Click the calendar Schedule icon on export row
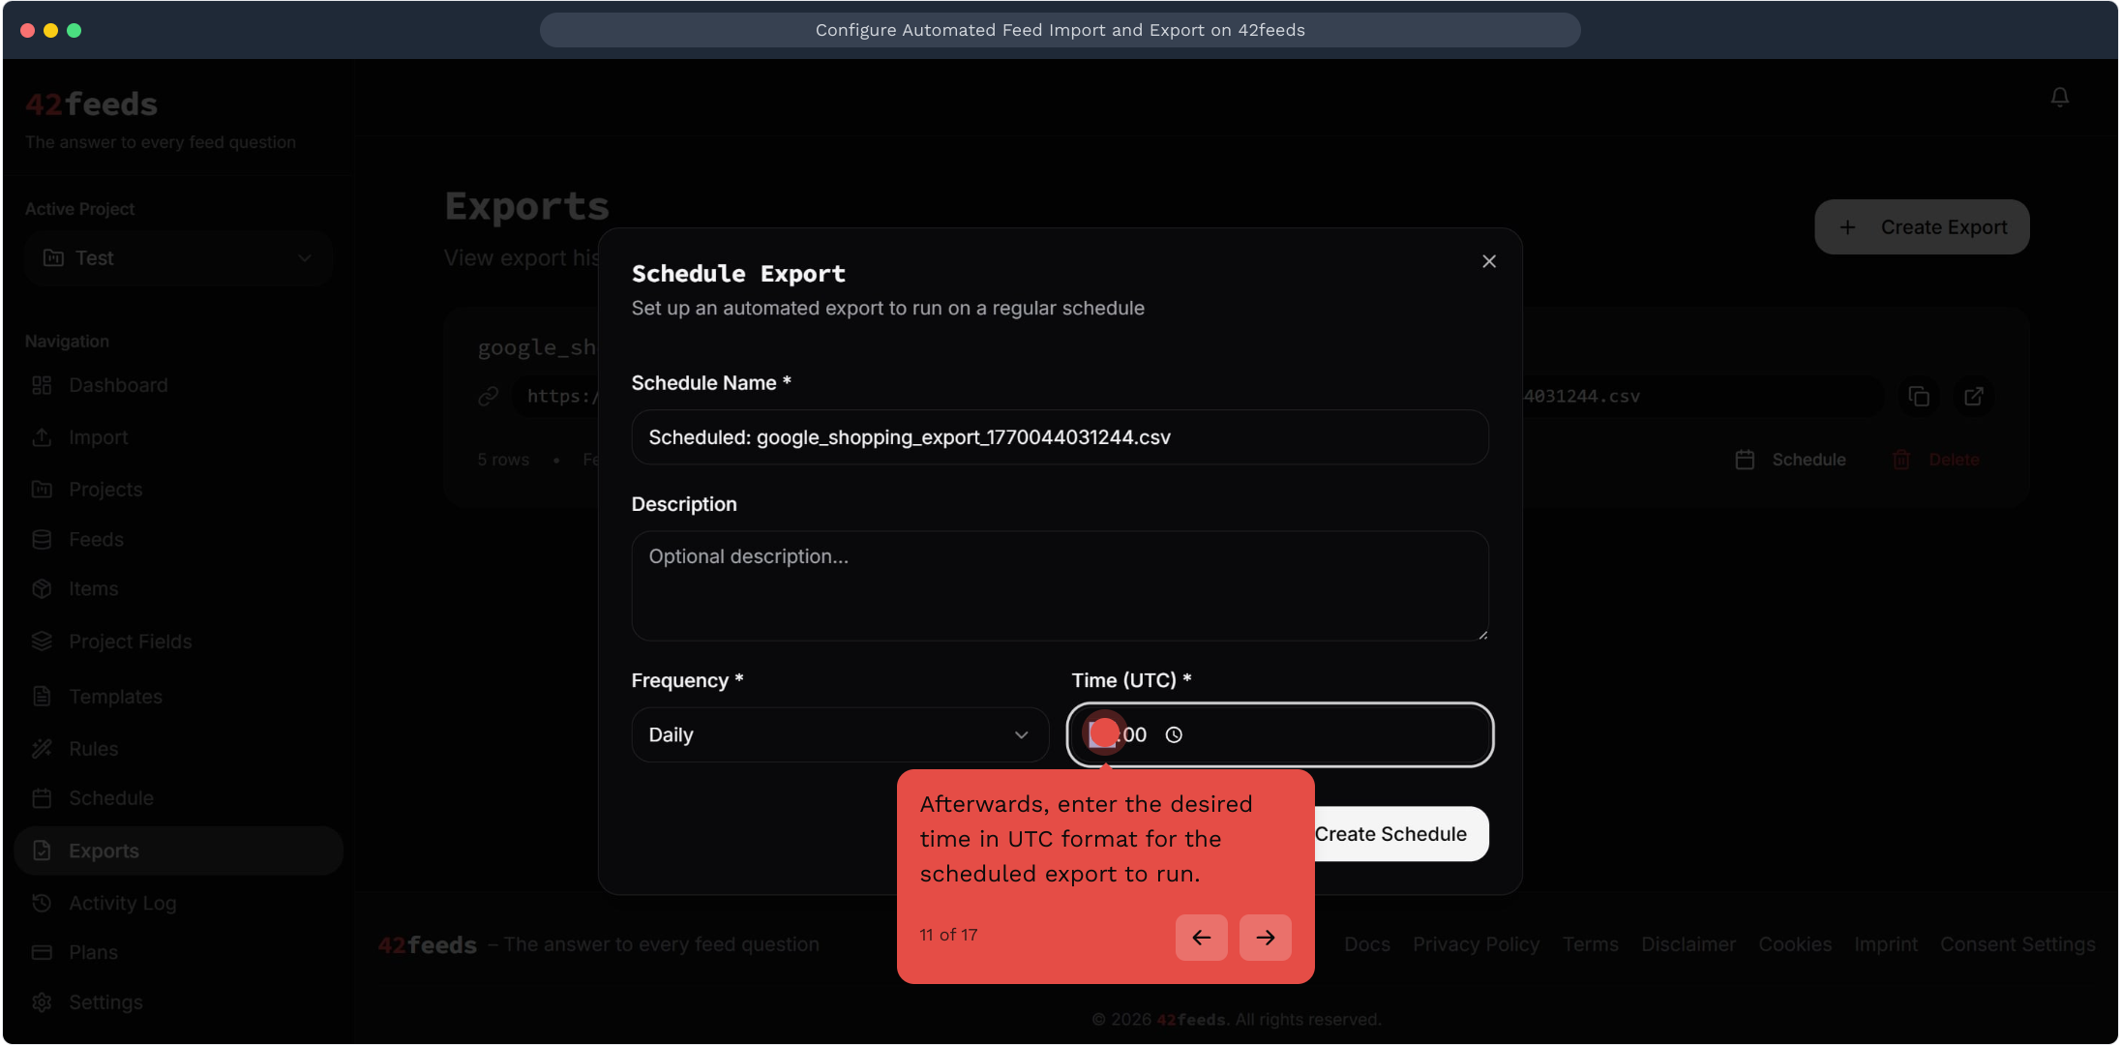 pyautogui.click(x=1745, y=460)
